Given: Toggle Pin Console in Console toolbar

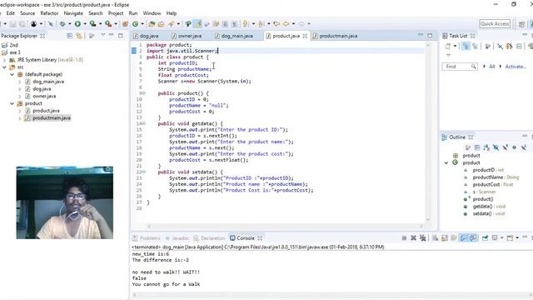Looking at the screenshot, I should pos(485,238).
